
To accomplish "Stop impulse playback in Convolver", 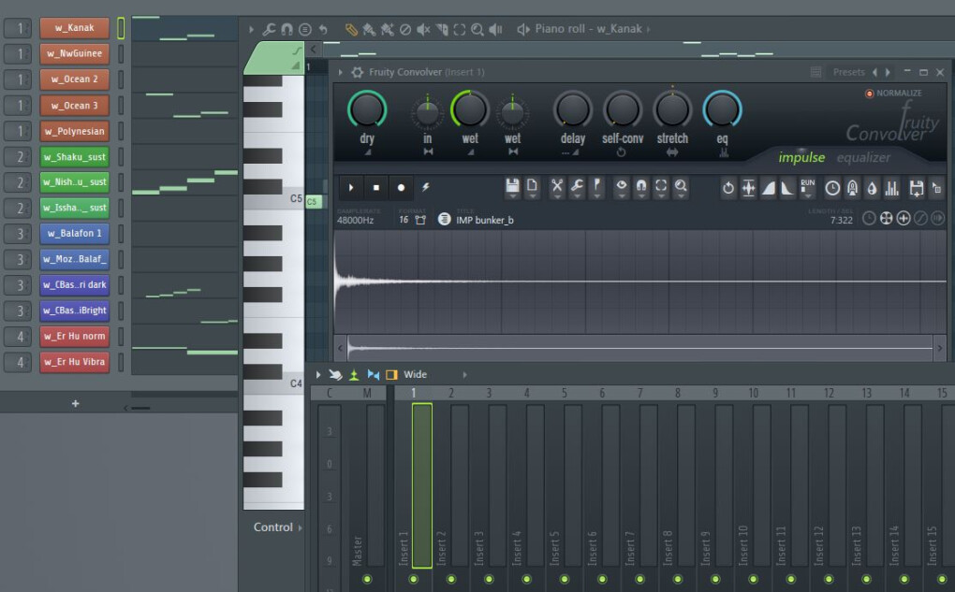I will pos(375,187).
